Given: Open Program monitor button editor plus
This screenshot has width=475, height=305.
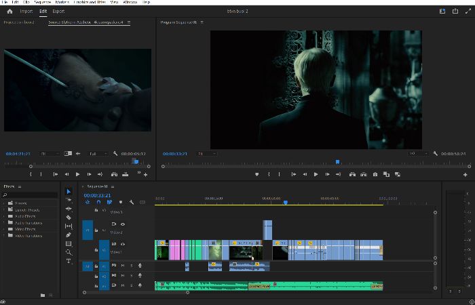Looking at the screenshot, I should [465, 175].
